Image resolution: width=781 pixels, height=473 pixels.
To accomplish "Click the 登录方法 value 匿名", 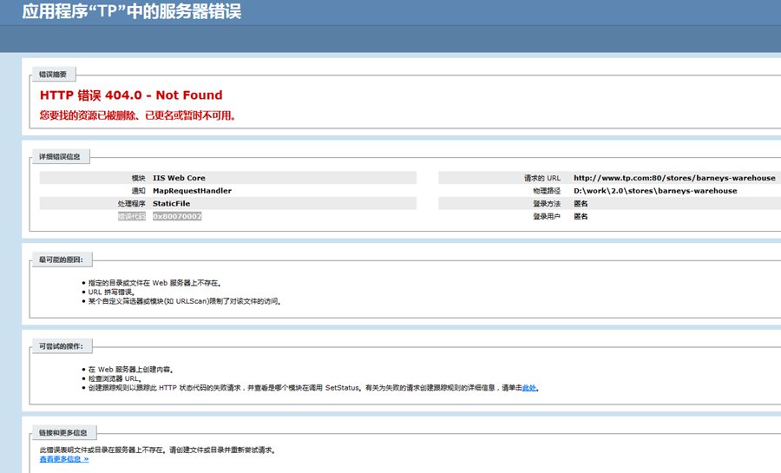I will tap(581, 203).
